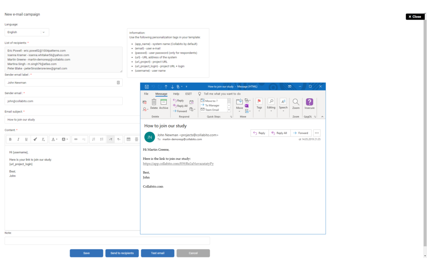This screenshot has height=267, width=427.
Task: Click the Send to recipients button
Action: pyautogui.click(x=122, y=253)
